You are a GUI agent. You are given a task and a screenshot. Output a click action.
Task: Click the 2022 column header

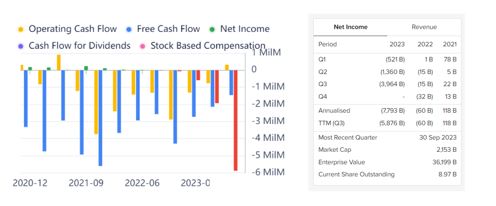click(x=425, y=44)
